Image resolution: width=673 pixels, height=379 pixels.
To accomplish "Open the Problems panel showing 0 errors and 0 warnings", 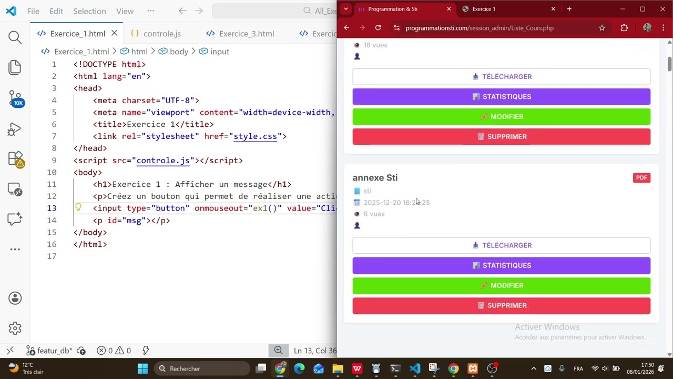I will [114, 351].
